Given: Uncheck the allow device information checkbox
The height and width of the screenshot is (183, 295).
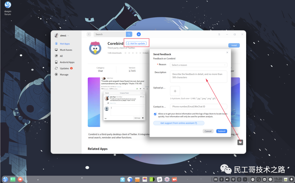Looking at the screenshot, I should pos(155,114).
